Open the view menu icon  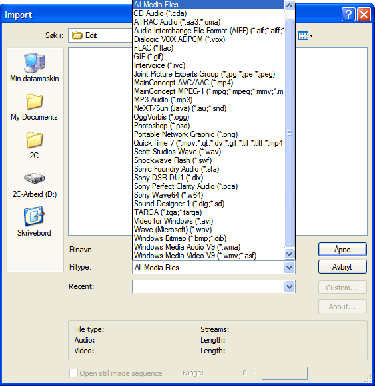point(306,35)
